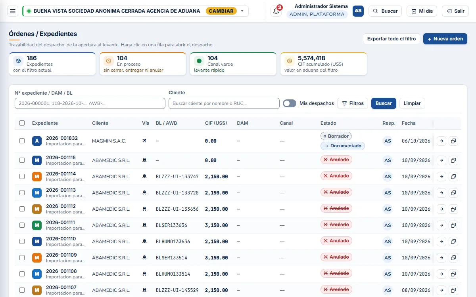The height and width of the screenshot is (297, 476).
Task: Open notifications bell with 3 alerts
Action: [x=276, y=11]
